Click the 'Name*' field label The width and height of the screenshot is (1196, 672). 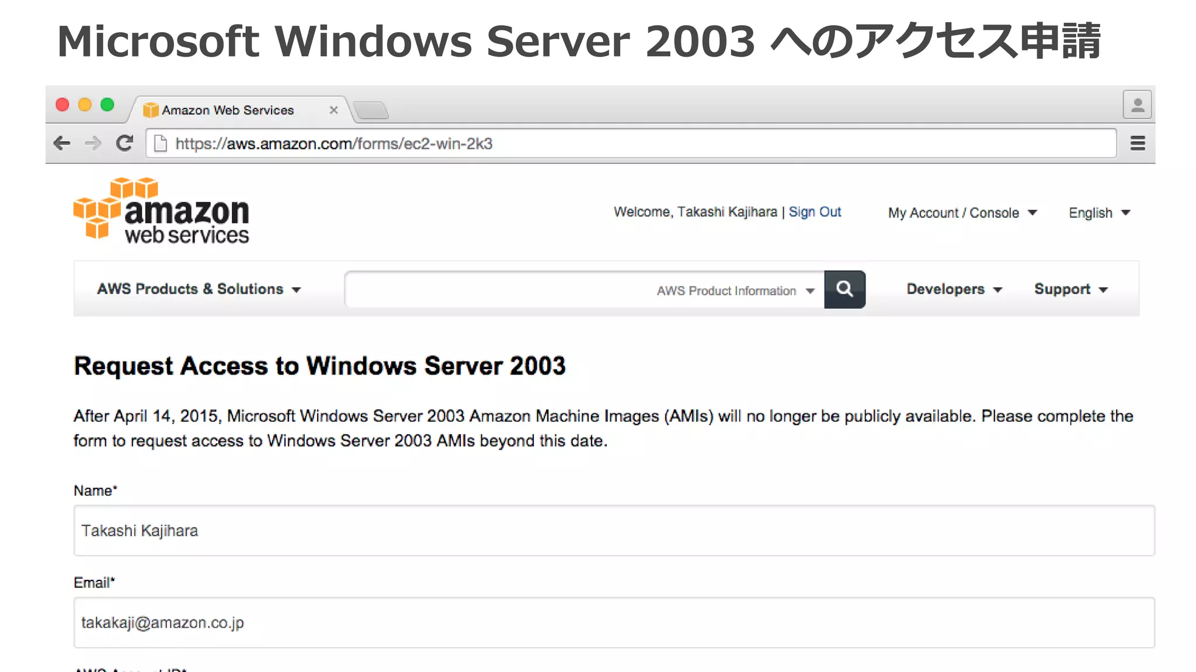point(95,491)
